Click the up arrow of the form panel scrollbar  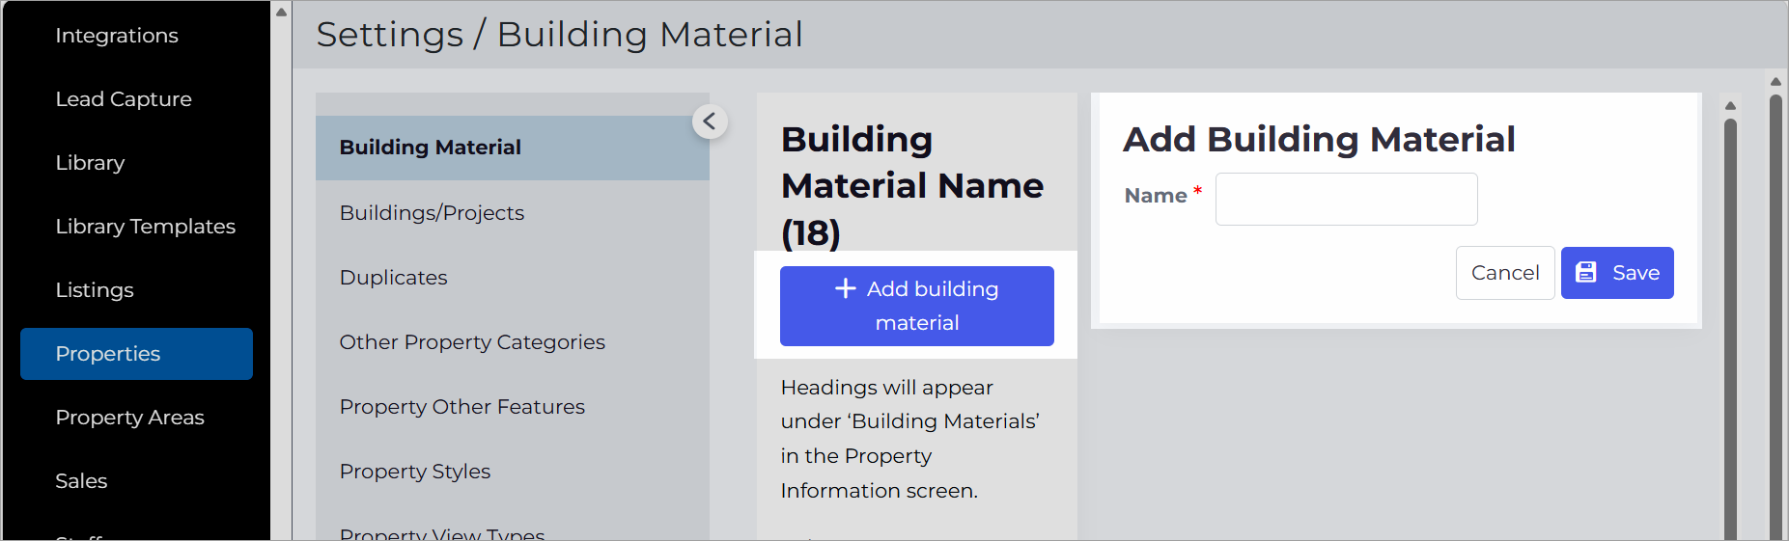click(x=1730, y=106)
